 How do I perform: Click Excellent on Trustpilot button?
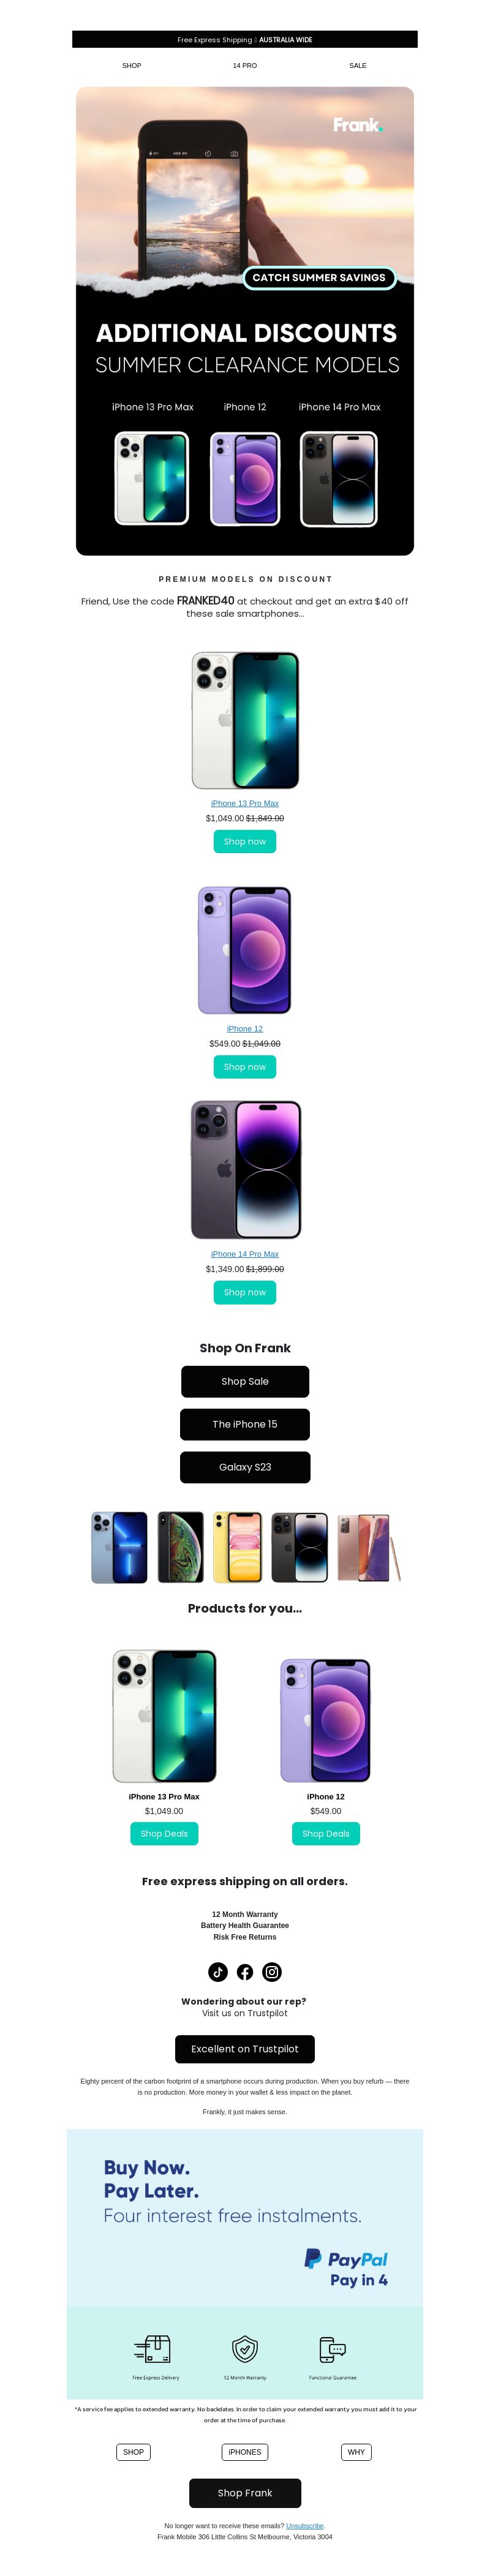(x=245, y=2049)
